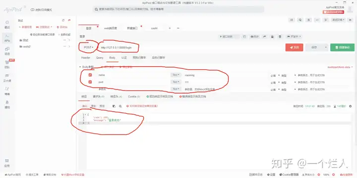Click the red 发送 send button

[294, 47]
